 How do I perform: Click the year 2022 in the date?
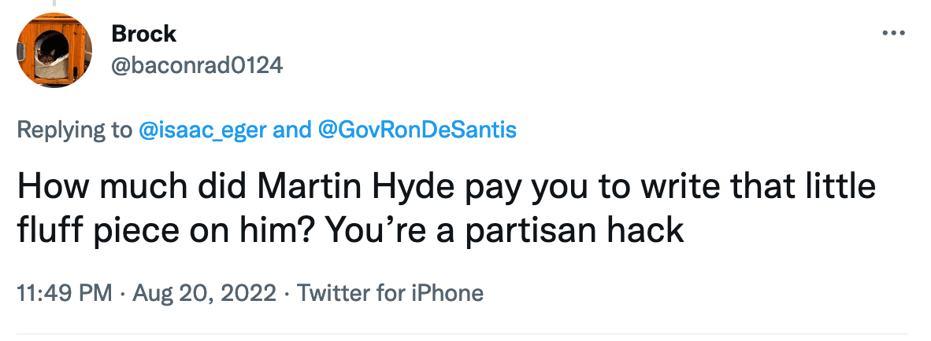click(249, 294)
